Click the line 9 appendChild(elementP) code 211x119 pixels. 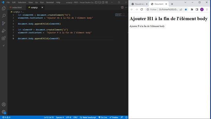[39, 38]
